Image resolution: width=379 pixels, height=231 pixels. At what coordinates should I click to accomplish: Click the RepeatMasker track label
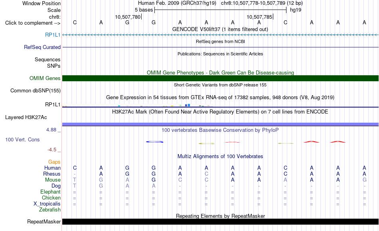click(44, 221)
